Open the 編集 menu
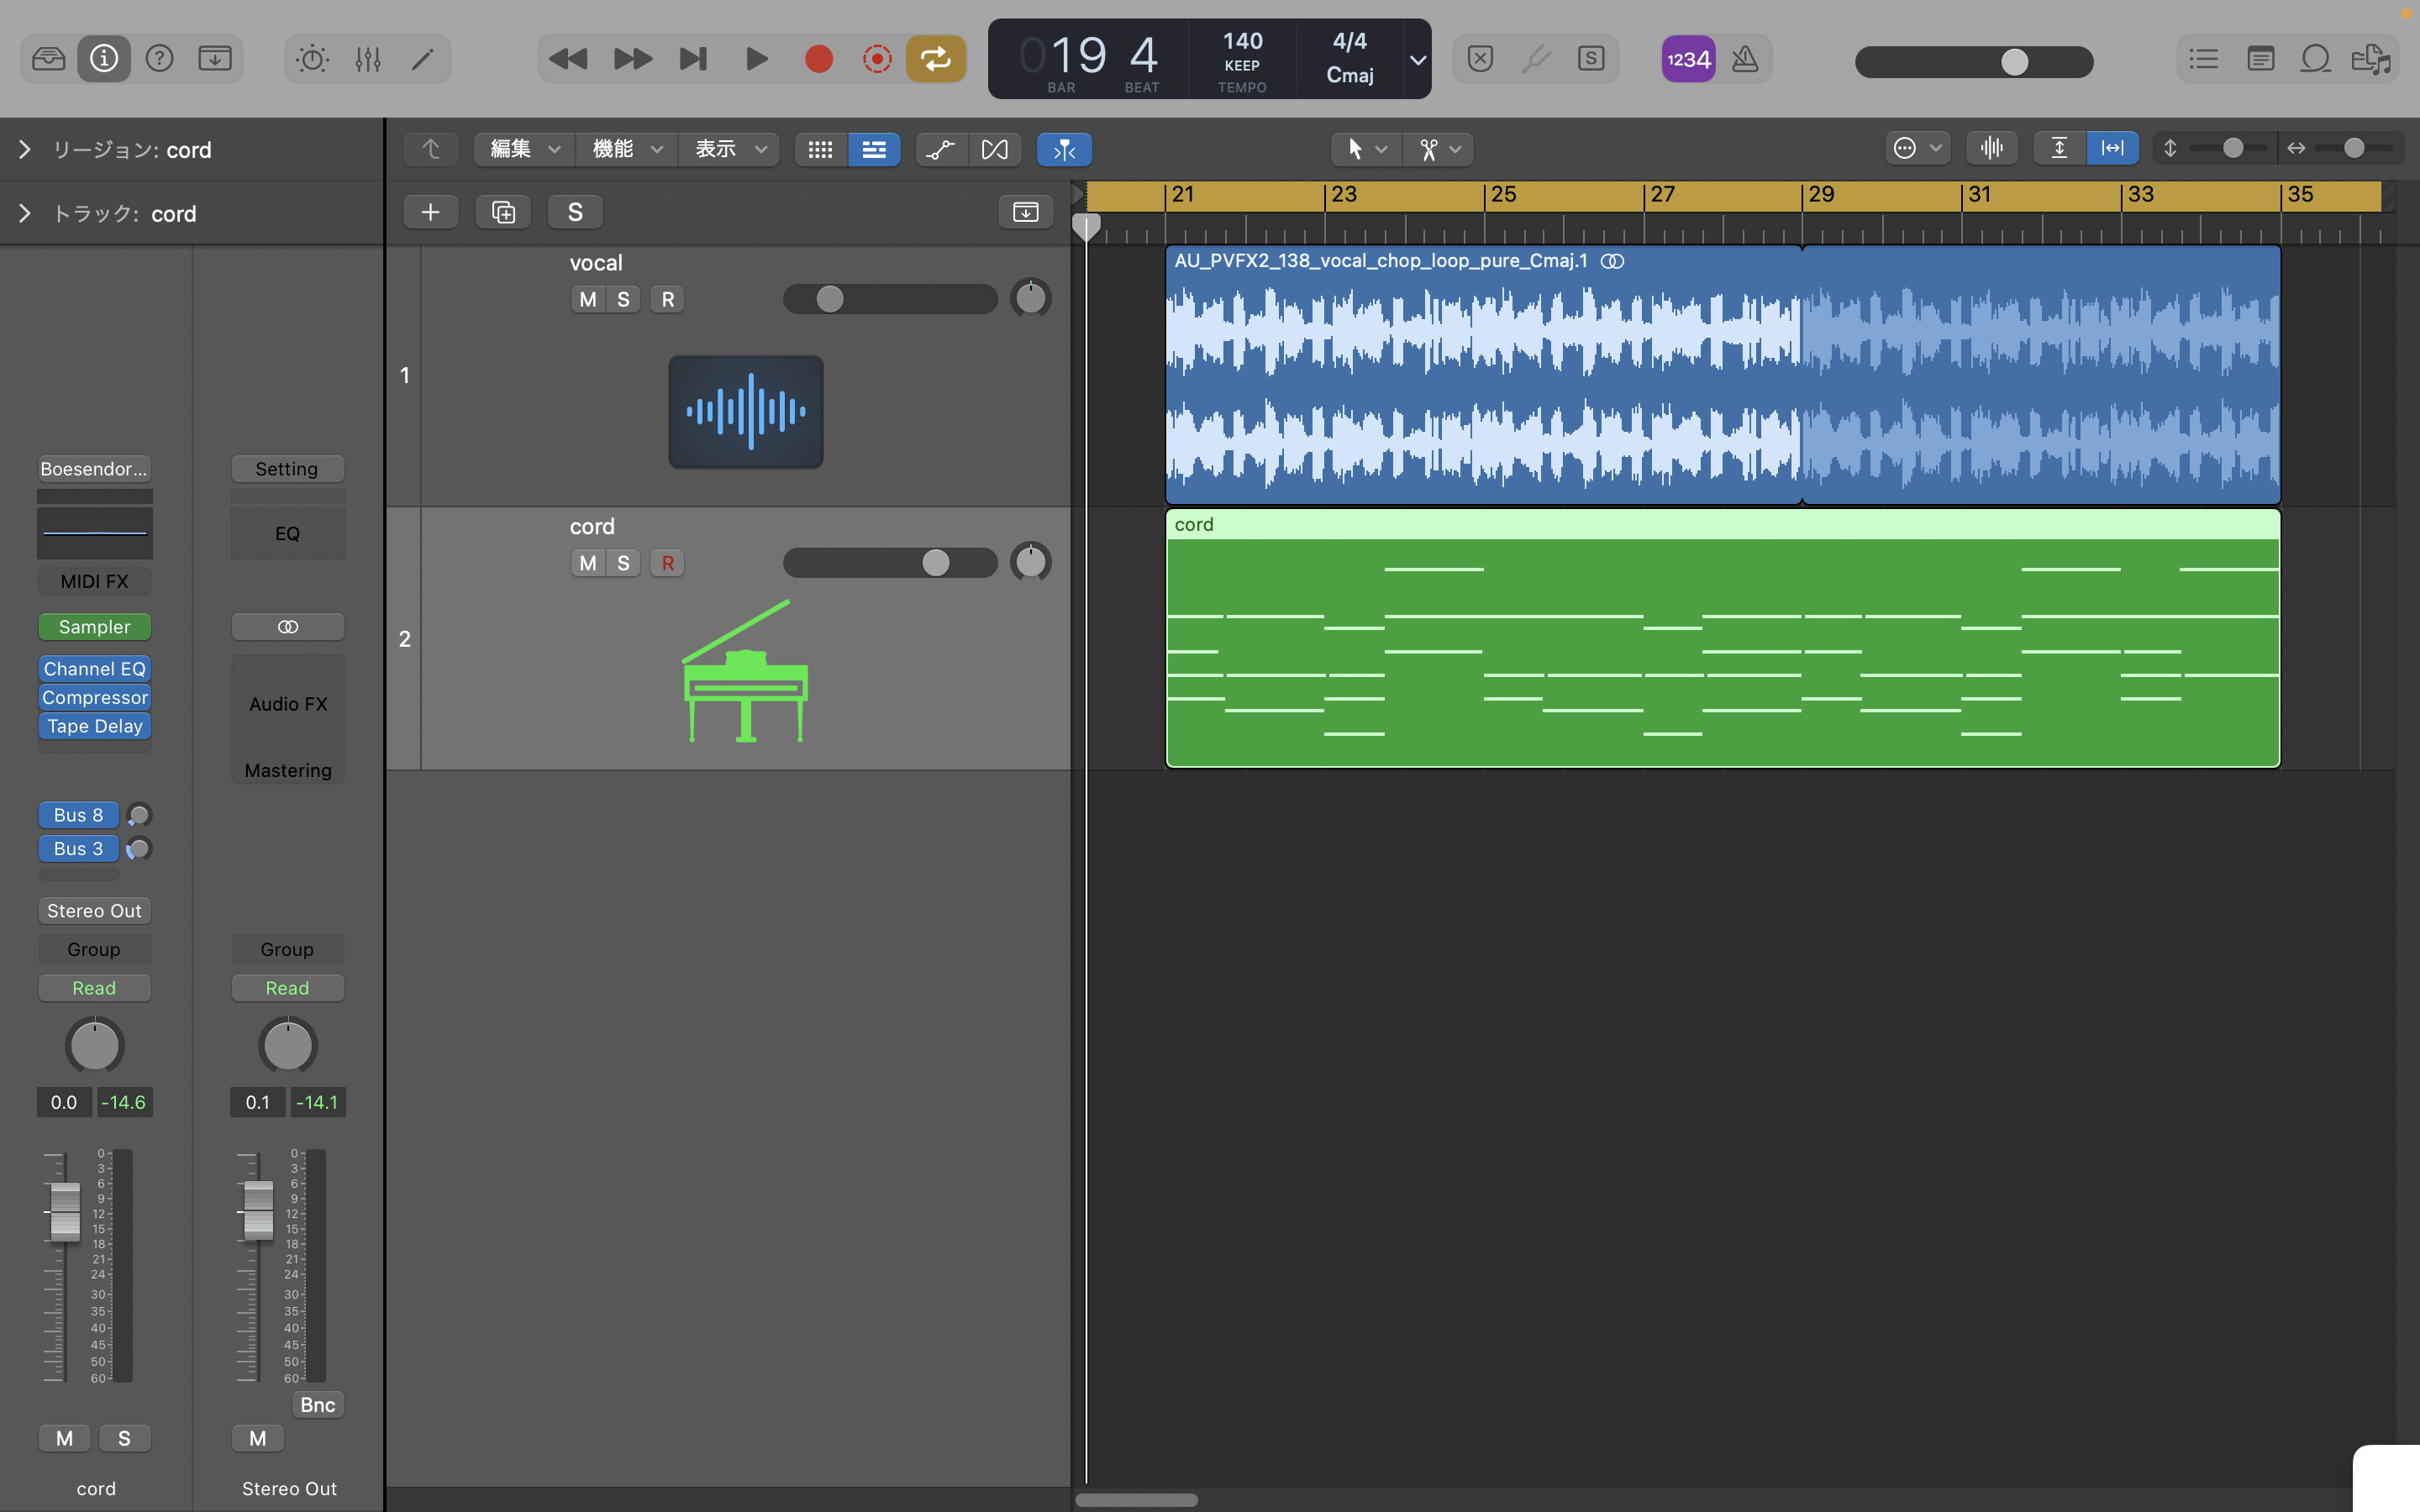The width and height of the screenshot is (2420, 1512). click(x=524, y=149)
